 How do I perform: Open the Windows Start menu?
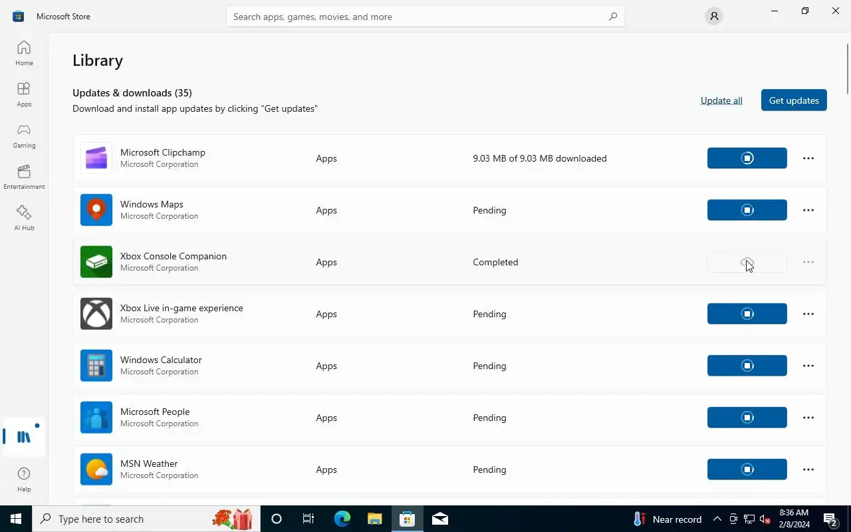(x=16, y=519)
